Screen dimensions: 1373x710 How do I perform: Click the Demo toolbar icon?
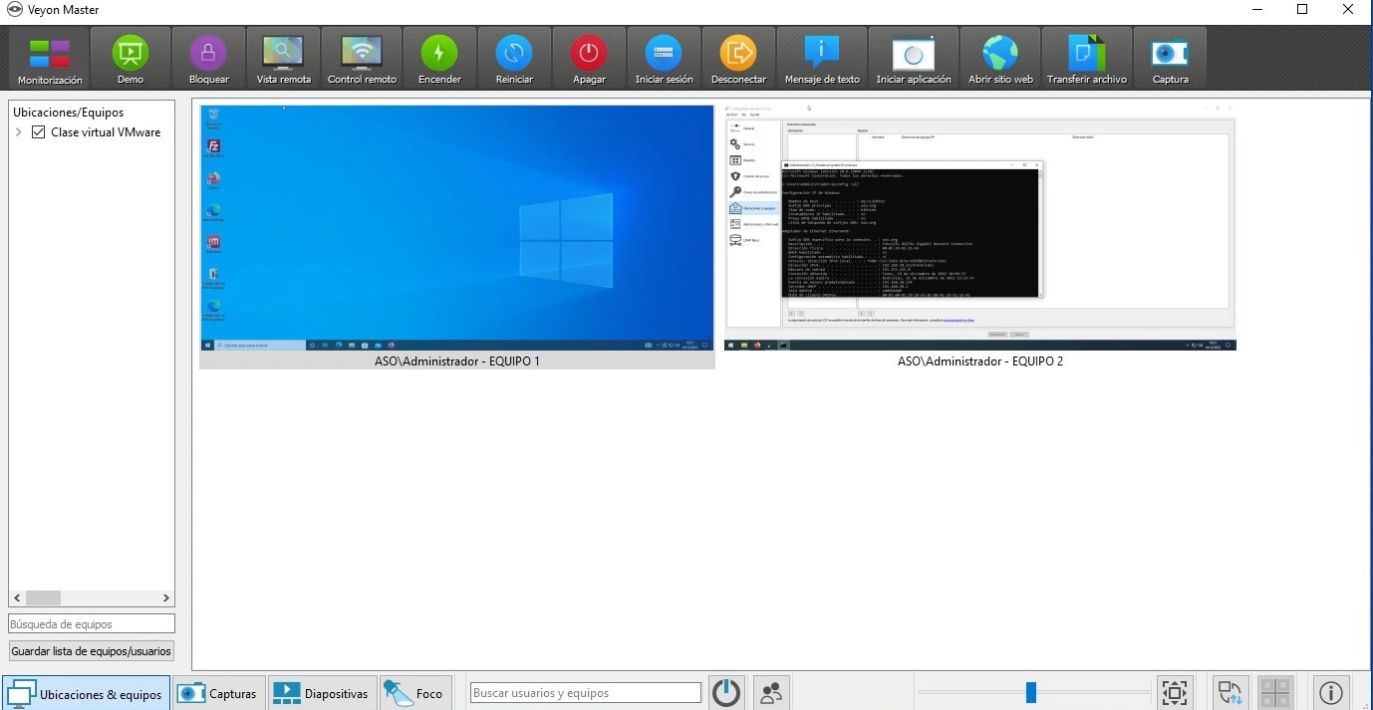[130, 59]
